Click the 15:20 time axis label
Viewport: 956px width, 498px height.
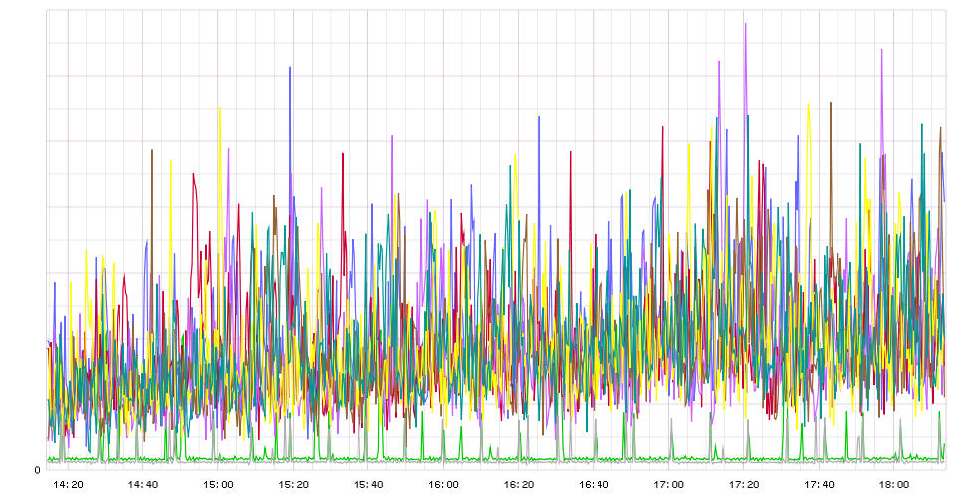[293, 485]
